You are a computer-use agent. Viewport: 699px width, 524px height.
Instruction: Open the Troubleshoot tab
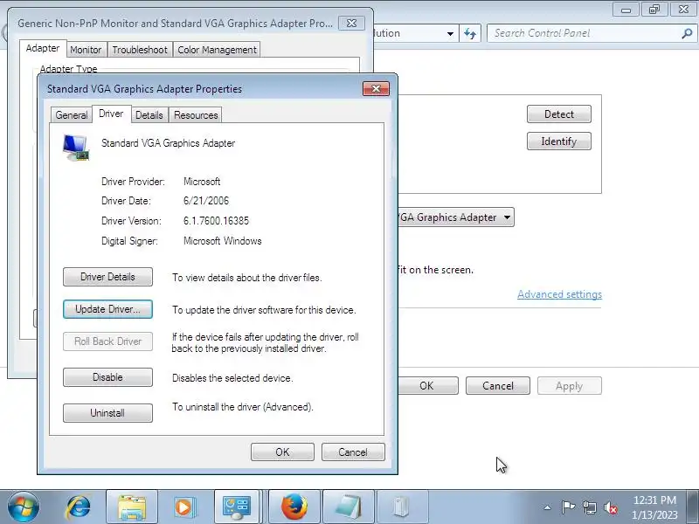140,50
